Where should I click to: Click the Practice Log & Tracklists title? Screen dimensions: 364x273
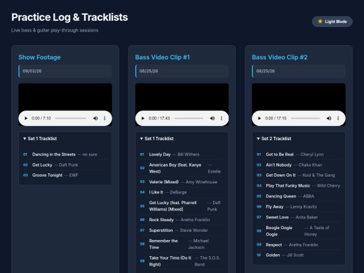coord(69,17)
